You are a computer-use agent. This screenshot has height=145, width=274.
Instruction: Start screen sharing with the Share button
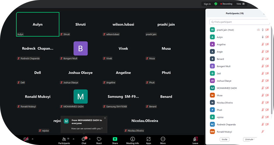(115, 140)
